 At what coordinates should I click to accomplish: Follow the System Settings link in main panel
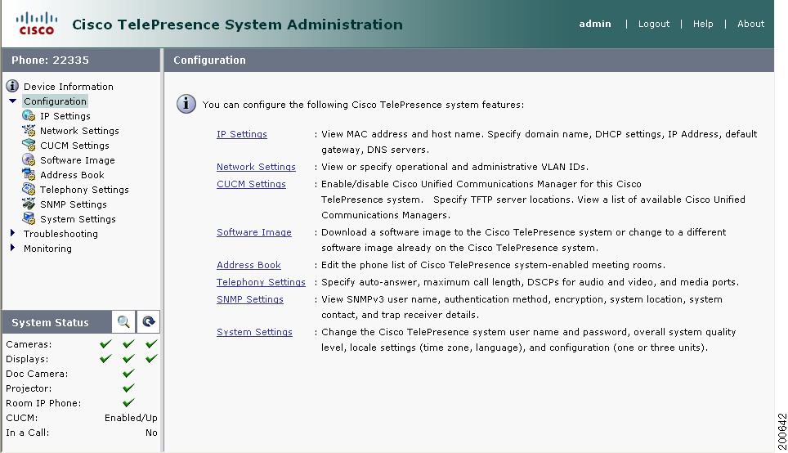[254, 332]
